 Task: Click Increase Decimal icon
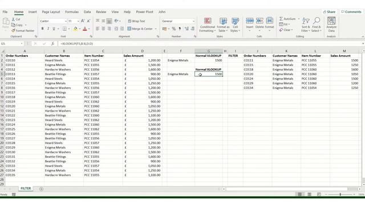[x=186, y=28]
